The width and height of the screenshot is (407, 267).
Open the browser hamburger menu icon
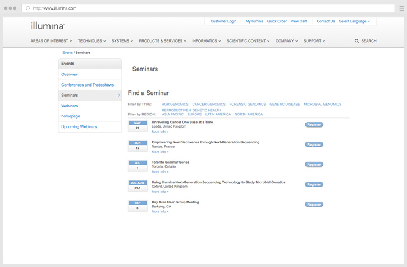point(401,8)
